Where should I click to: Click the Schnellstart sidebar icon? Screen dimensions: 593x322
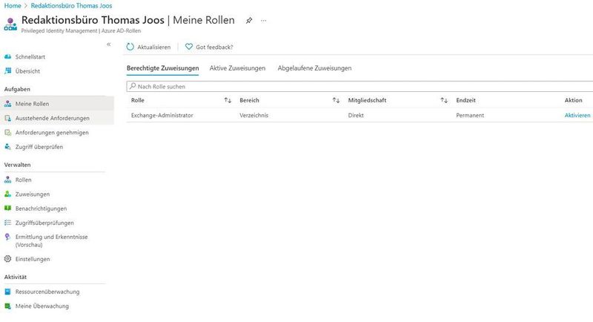click(7, 56)
